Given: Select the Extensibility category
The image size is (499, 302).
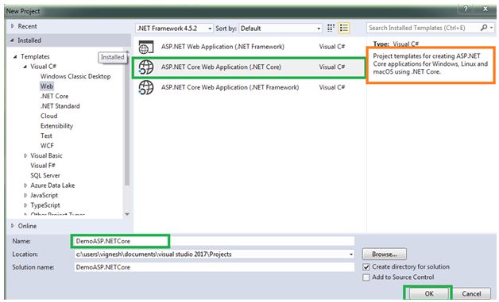Looking at the screenshot, I should click(56, 126).
